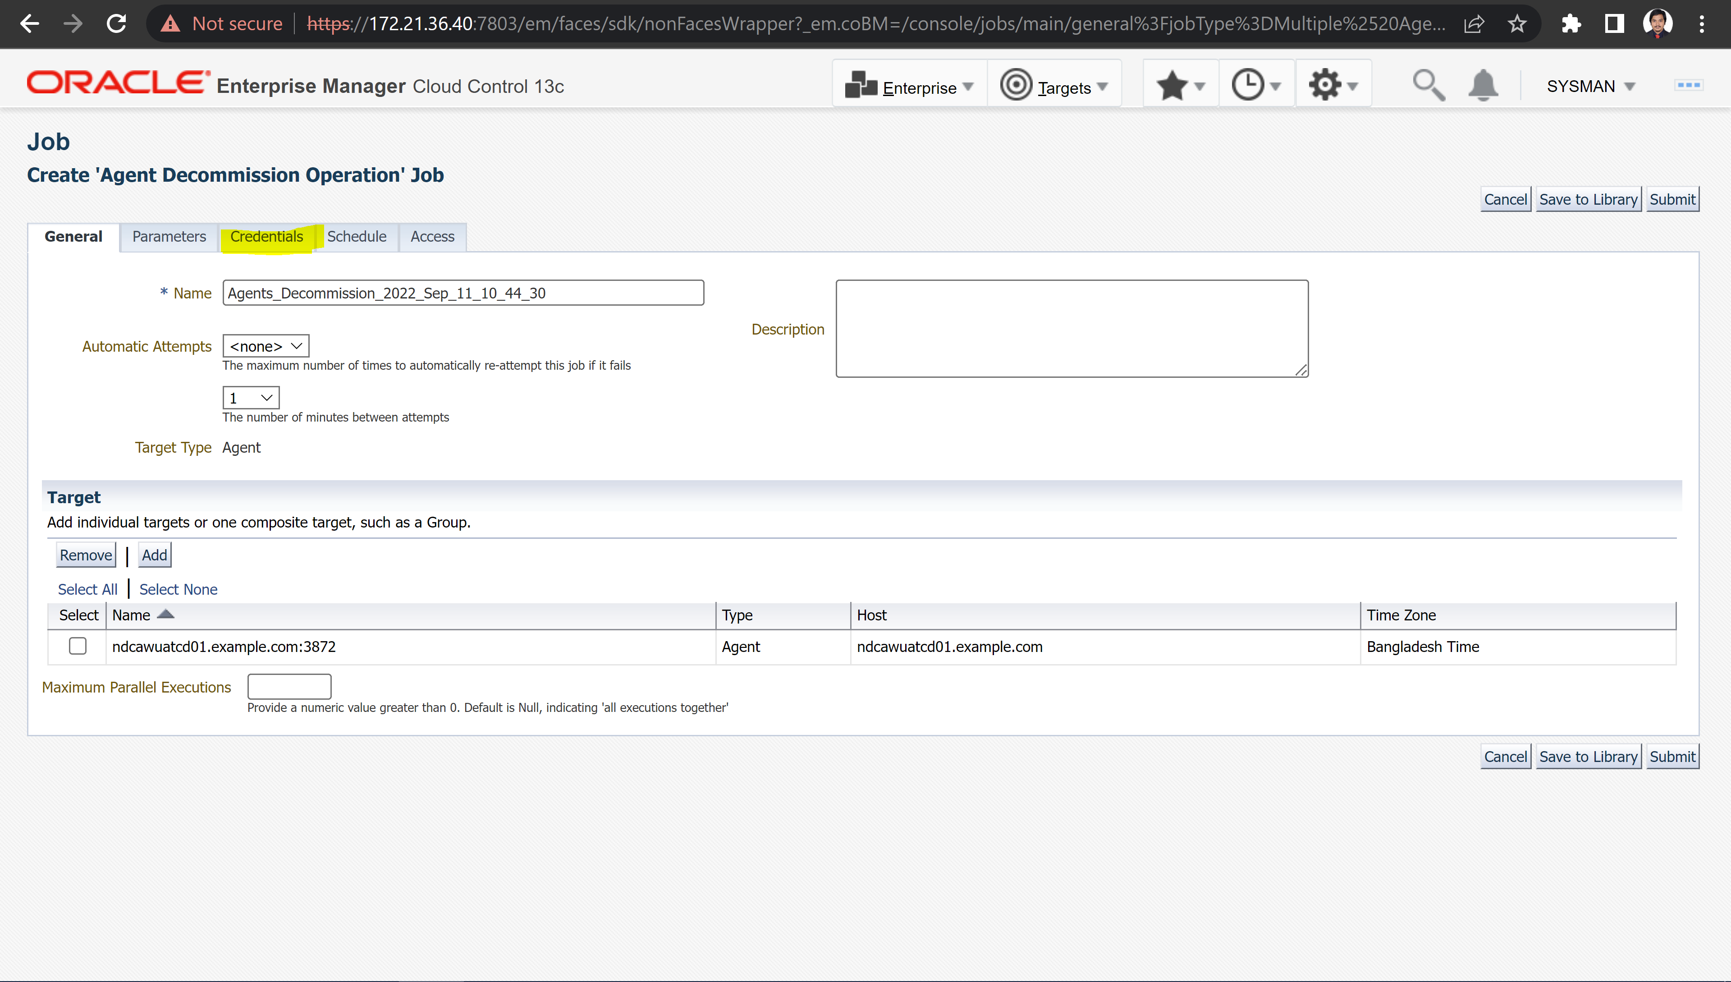The image size is (1731, 982).
Task: Click the Description text area
Action: pyautogui.click(x=1072, y=328)
